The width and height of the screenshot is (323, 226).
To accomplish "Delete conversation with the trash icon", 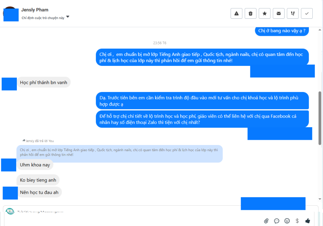I will point(251,14).
